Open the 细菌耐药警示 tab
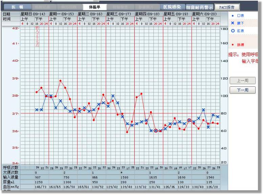263x195 pixels. pyautogui.click(x=200, y=7)
